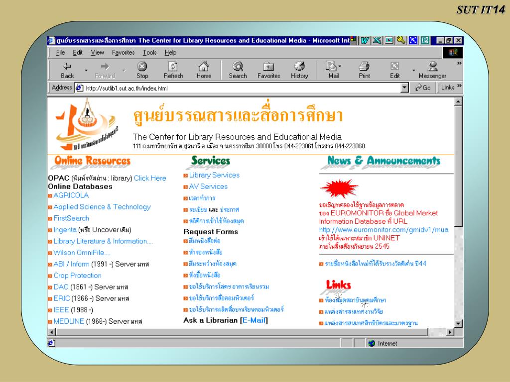Go to the Home page icon
Viewport: 510px width, 382px height.
(x=204, y=70)
